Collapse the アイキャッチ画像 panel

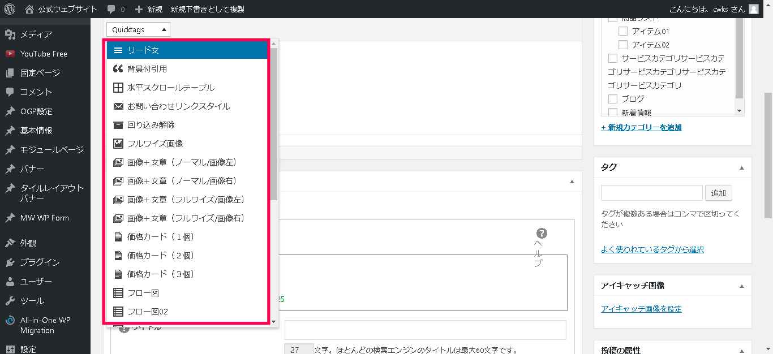(x=742, y=286)
